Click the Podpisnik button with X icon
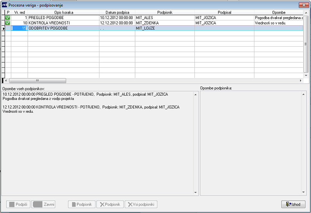This screenshot has width=311, height=213. pyautogui.click(x=110, y=204)
